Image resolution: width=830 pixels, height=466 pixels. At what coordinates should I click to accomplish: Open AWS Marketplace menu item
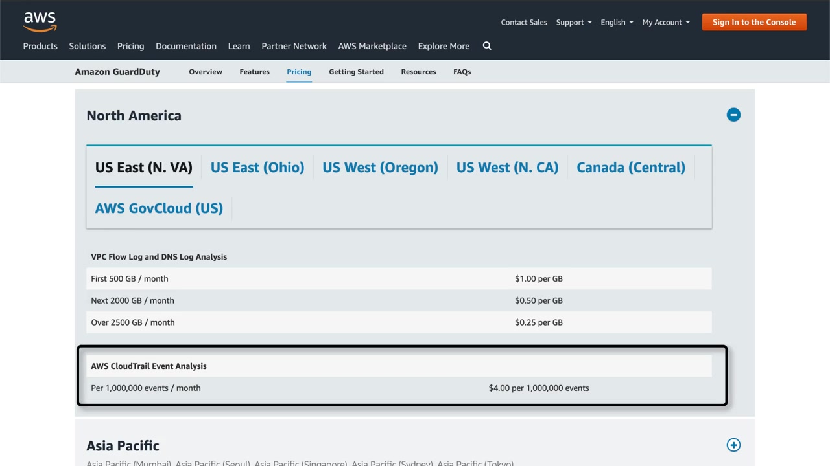tap(372, 46)
